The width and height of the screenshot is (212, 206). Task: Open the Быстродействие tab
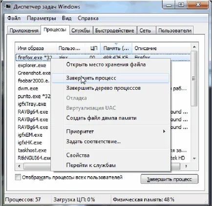115,30
